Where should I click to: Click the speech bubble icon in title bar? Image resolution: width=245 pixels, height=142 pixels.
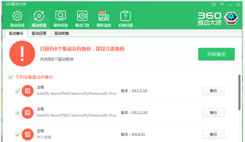(214, 4)
